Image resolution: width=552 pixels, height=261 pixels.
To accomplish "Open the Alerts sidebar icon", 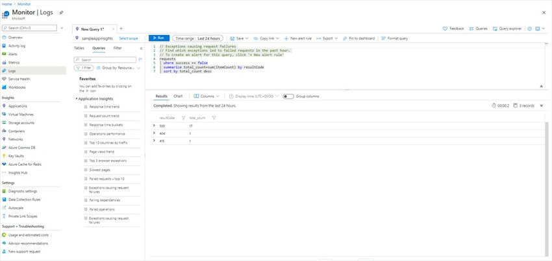I will pyautogui.click(x=5, y=54).
